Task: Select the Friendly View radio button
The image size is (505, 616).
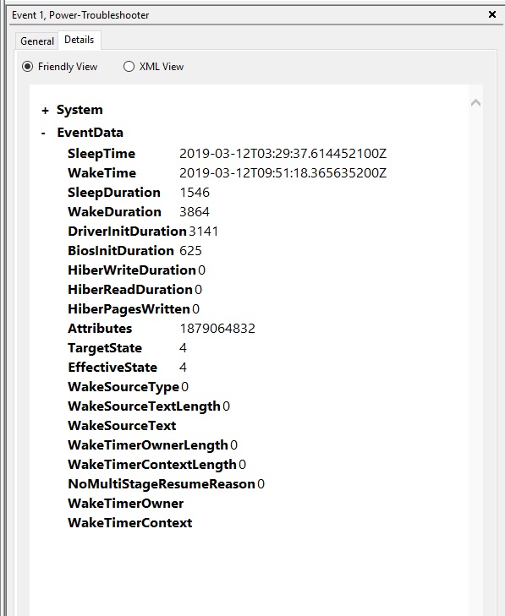Action: [x=27, y=67]
